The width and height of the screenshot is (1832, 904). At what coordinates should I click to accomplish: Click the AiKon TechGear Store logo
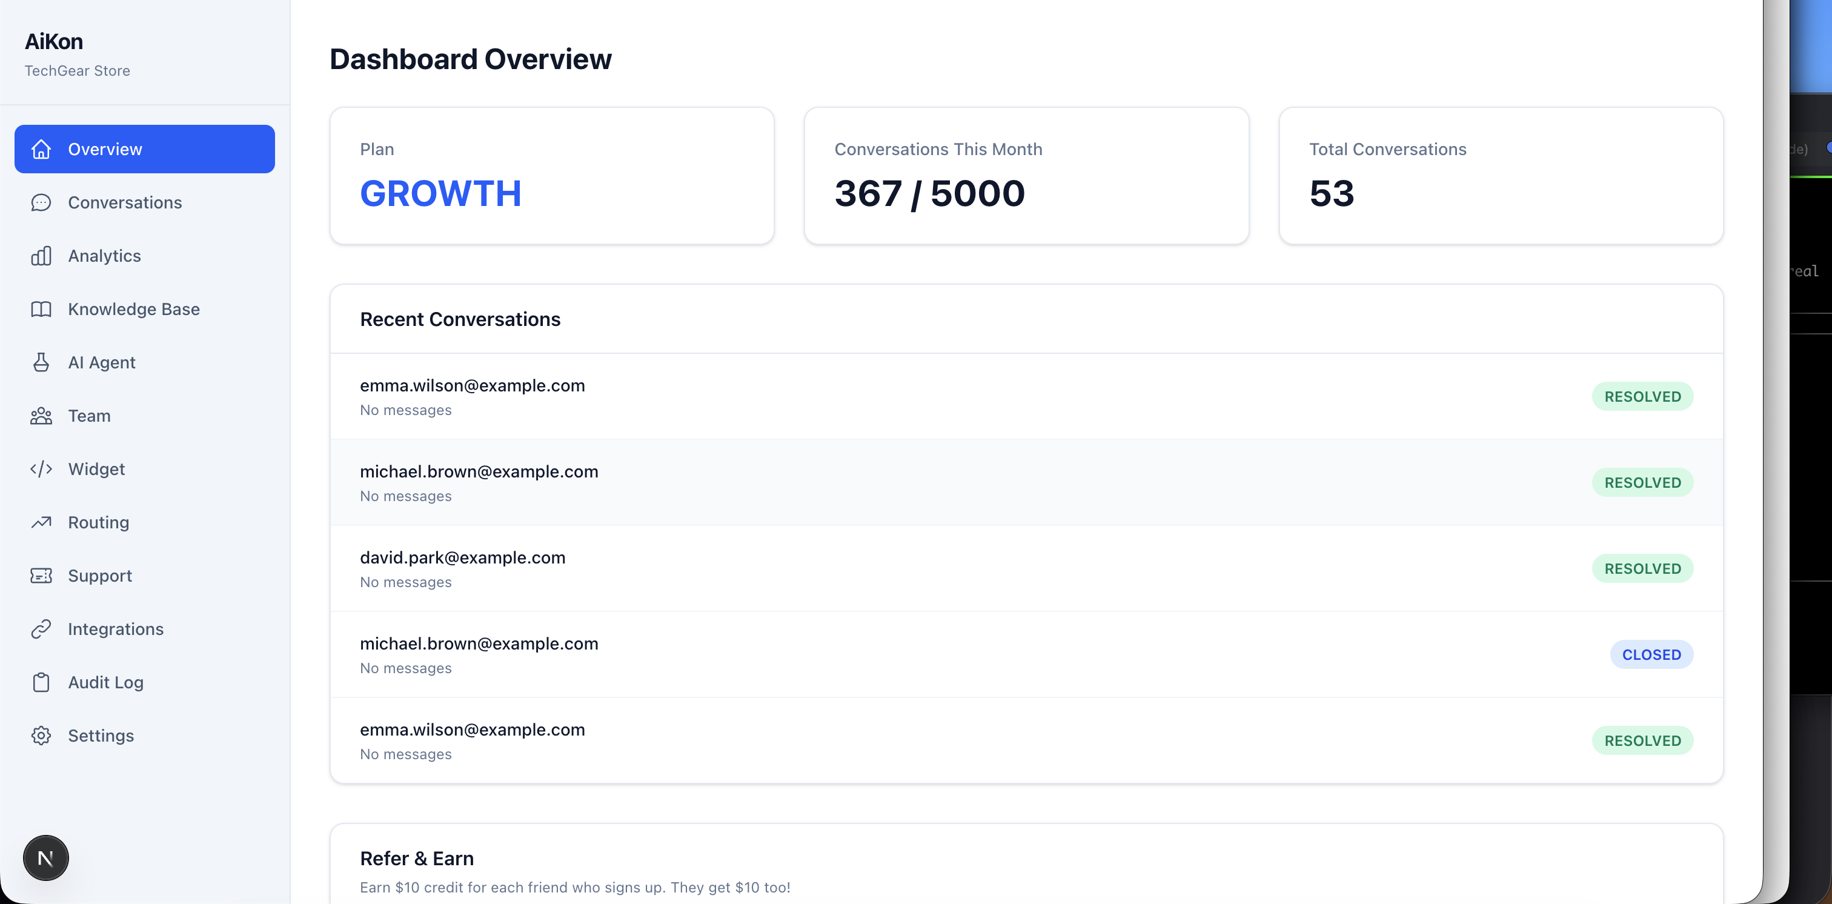tap(77, 53)
